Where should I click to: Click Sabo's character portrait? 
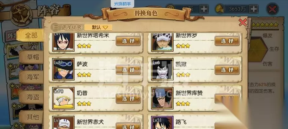[63, 69]
